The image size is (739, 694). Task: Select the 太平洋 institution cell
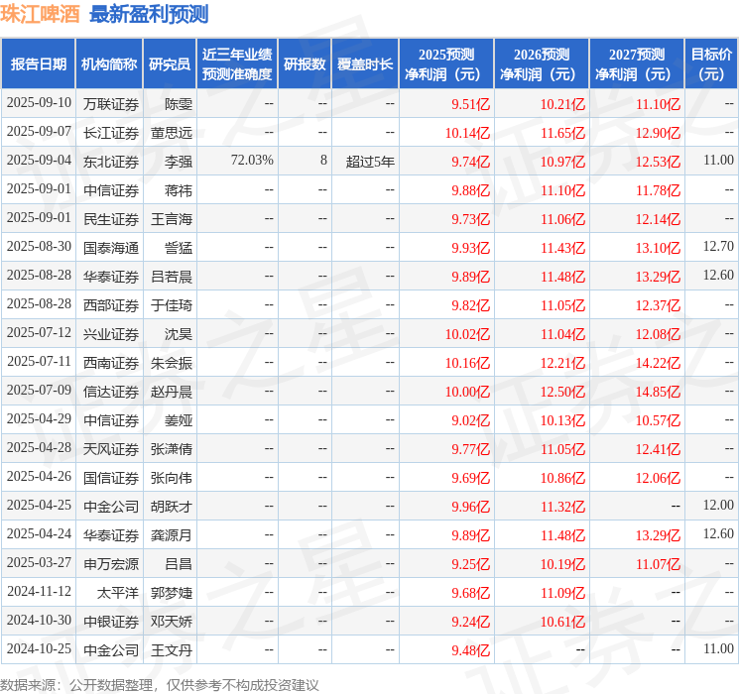pos(118,593)
